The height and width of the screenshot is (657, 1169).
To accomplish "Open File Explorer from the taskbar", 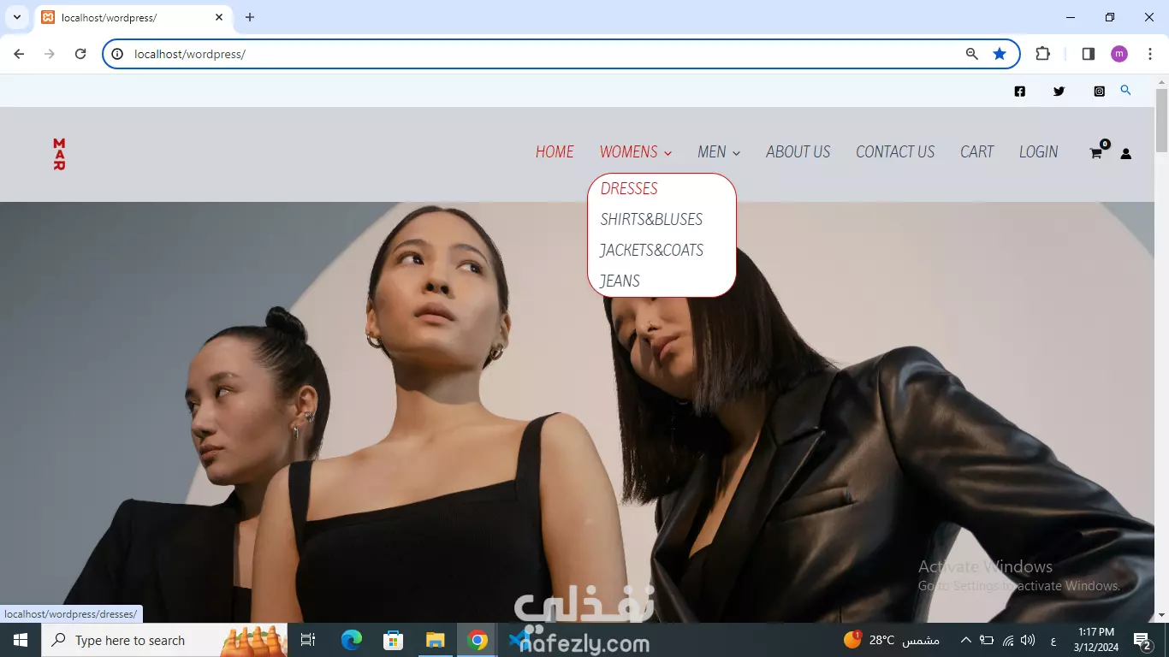I will [x=436, y=640].
